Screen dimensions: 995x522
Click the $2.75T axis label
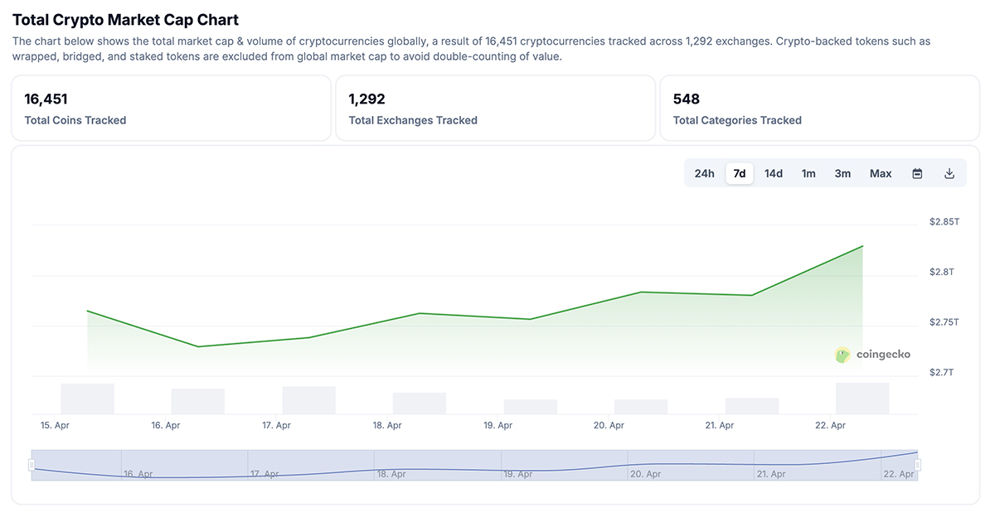pyautogui.click(x=944, y=321)
